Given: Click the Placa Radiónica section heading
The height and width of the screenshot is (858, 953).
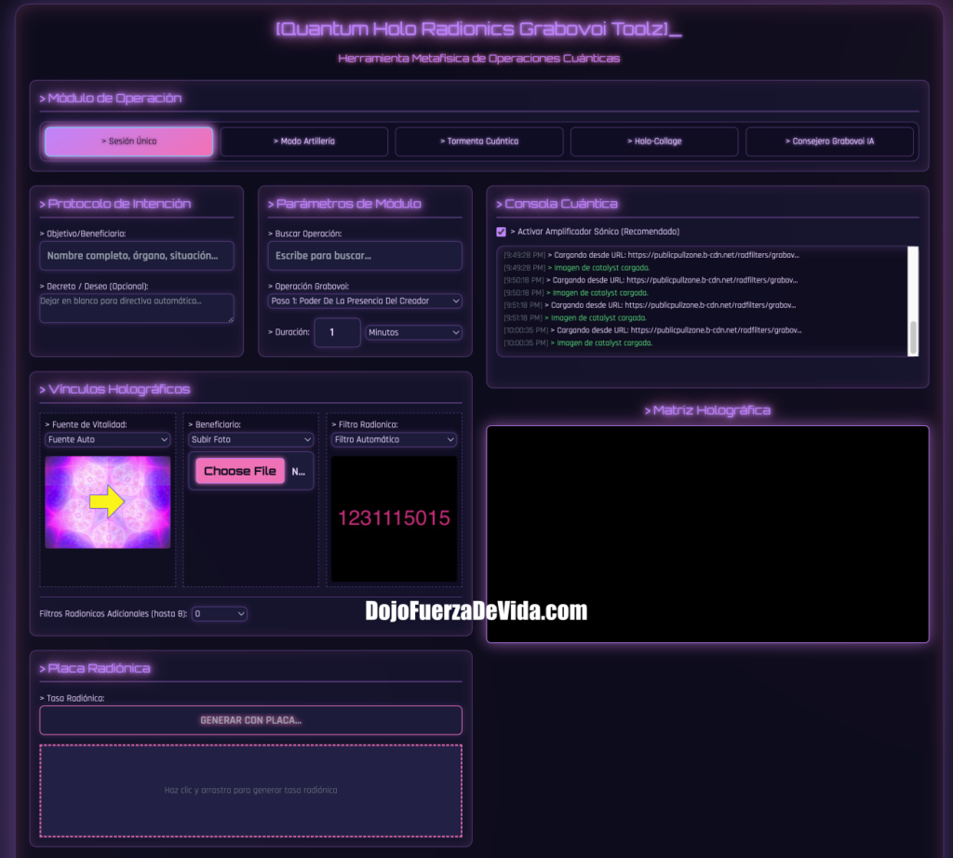Looking at the screenshot, I should point(95,668).
